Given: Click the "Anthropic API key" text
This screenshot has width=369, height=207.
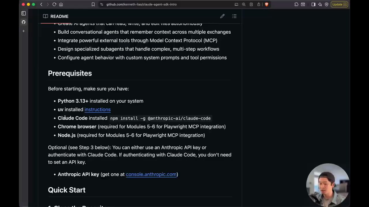Looking at the screenshot, I should (78, 174).
